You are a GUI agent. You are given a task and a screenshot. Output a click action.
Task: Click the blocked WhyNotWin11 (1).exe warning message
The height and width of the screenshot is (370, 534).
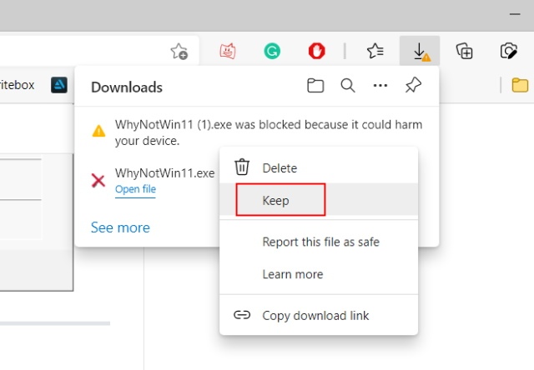269,132
